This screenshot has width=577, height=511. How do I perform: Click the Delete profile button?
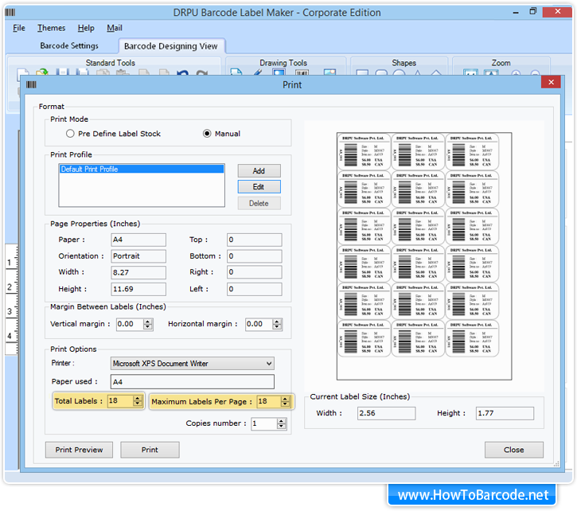(259, 203)
